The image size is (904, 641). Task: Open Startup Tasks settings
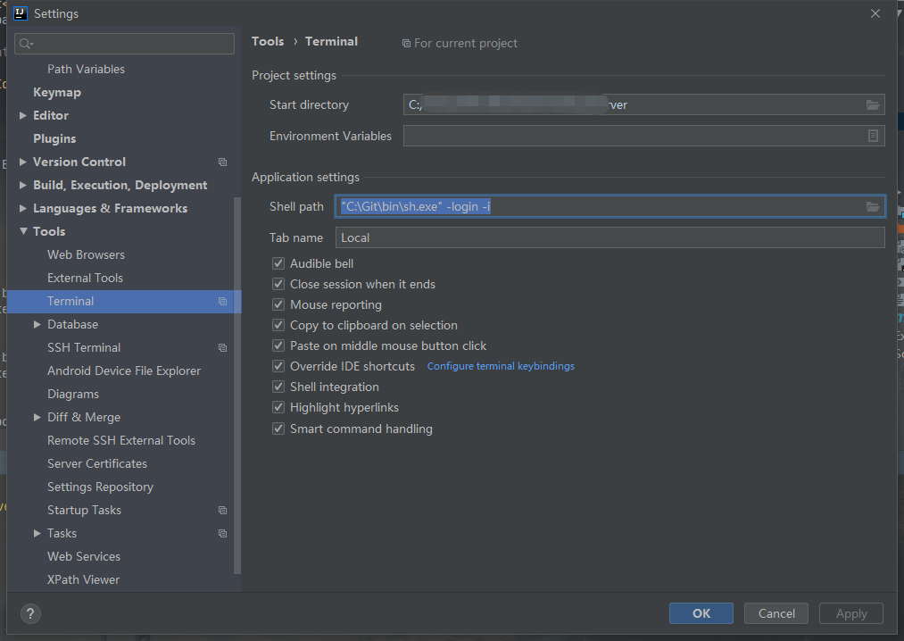[84, 510]
